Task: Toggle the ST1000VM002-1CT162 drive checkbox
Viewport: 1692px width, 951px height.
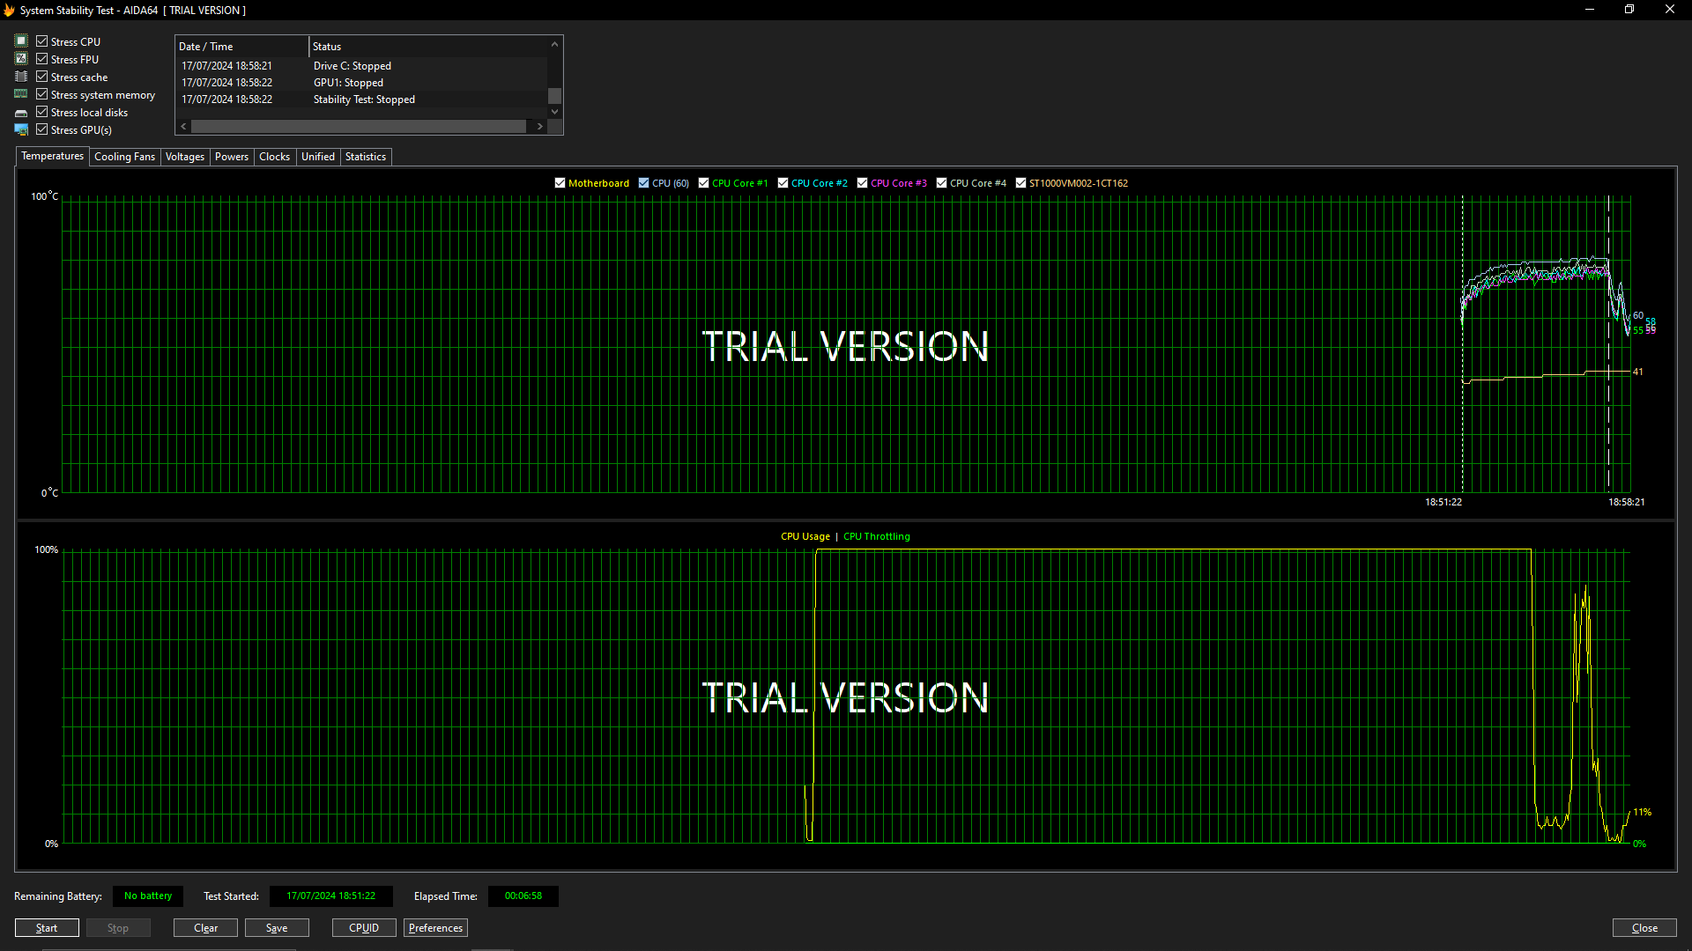Action: click(1020, 183)
